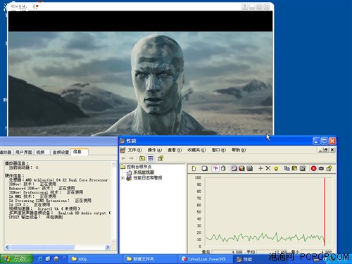Click inner MDI restore button in 性能 window
This screenshot has width=352, height=264.
[x=326, y=150]
